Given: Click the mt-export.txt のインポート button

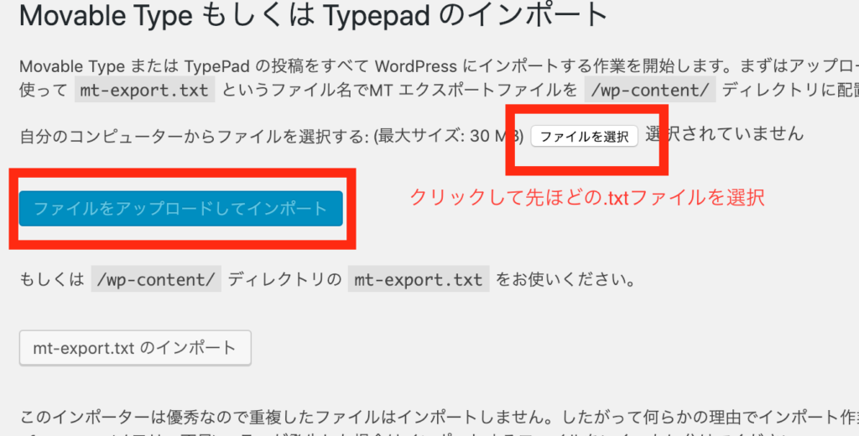Looking at the screenshot, I should tap(135, 348).
